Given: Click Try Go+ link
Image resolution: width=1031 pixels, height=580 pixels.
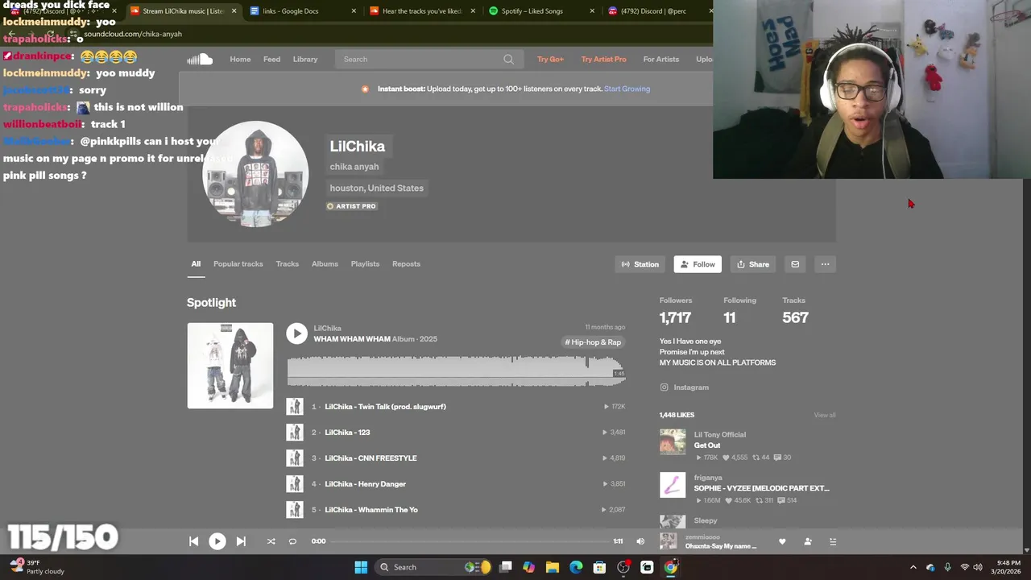Looking at the screenshot, I should pos(550,59).
